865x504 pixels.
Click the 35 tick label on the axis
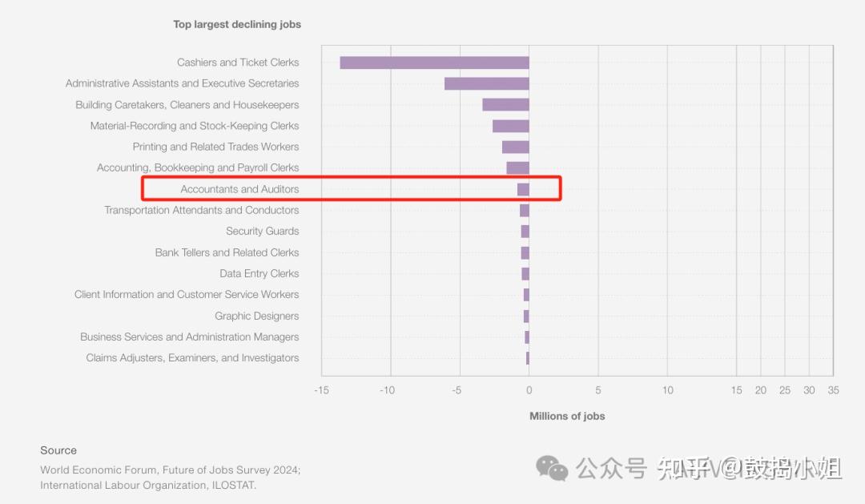(833, 390)
